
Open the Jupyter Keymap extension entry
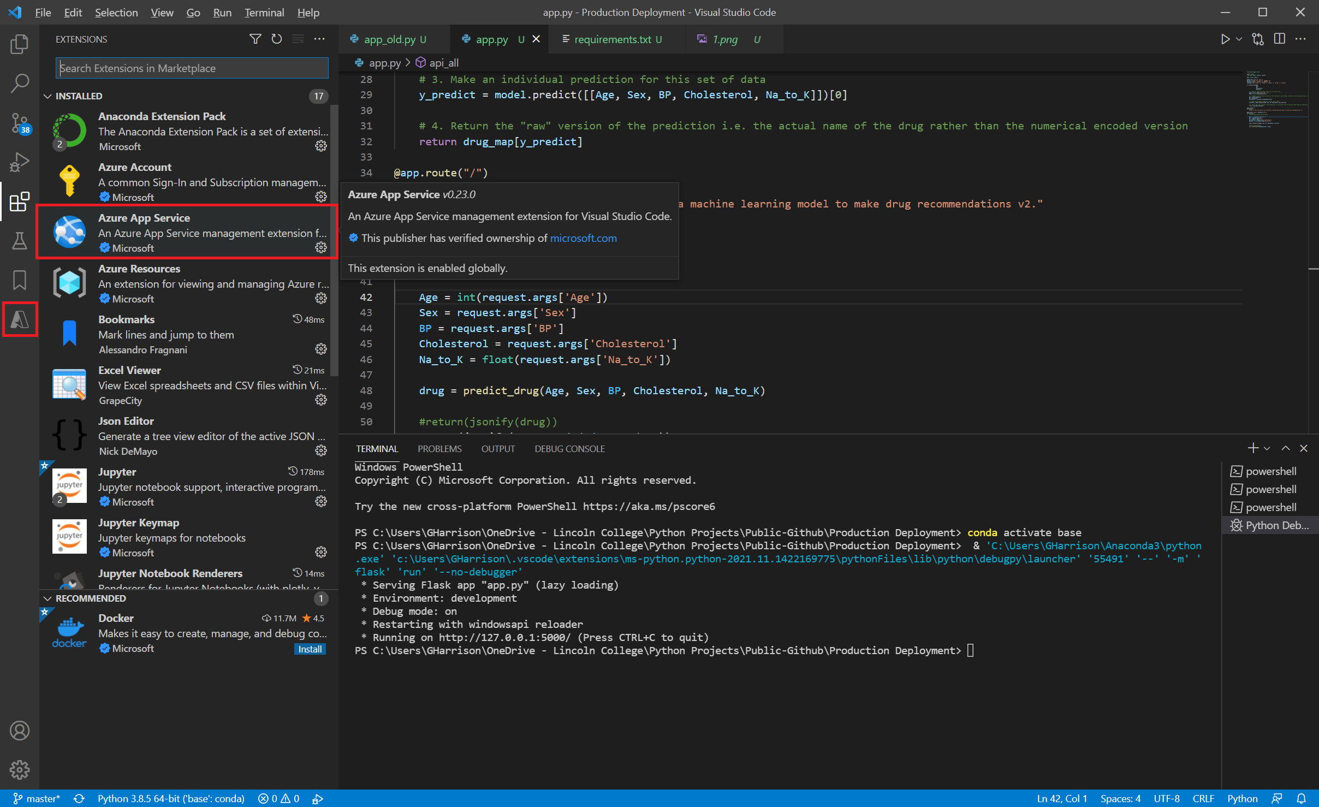pyautogui.click(x=189, y=537)
